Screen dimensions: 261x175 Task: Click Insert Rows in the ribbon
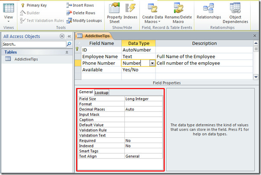[x=81, y=5]
